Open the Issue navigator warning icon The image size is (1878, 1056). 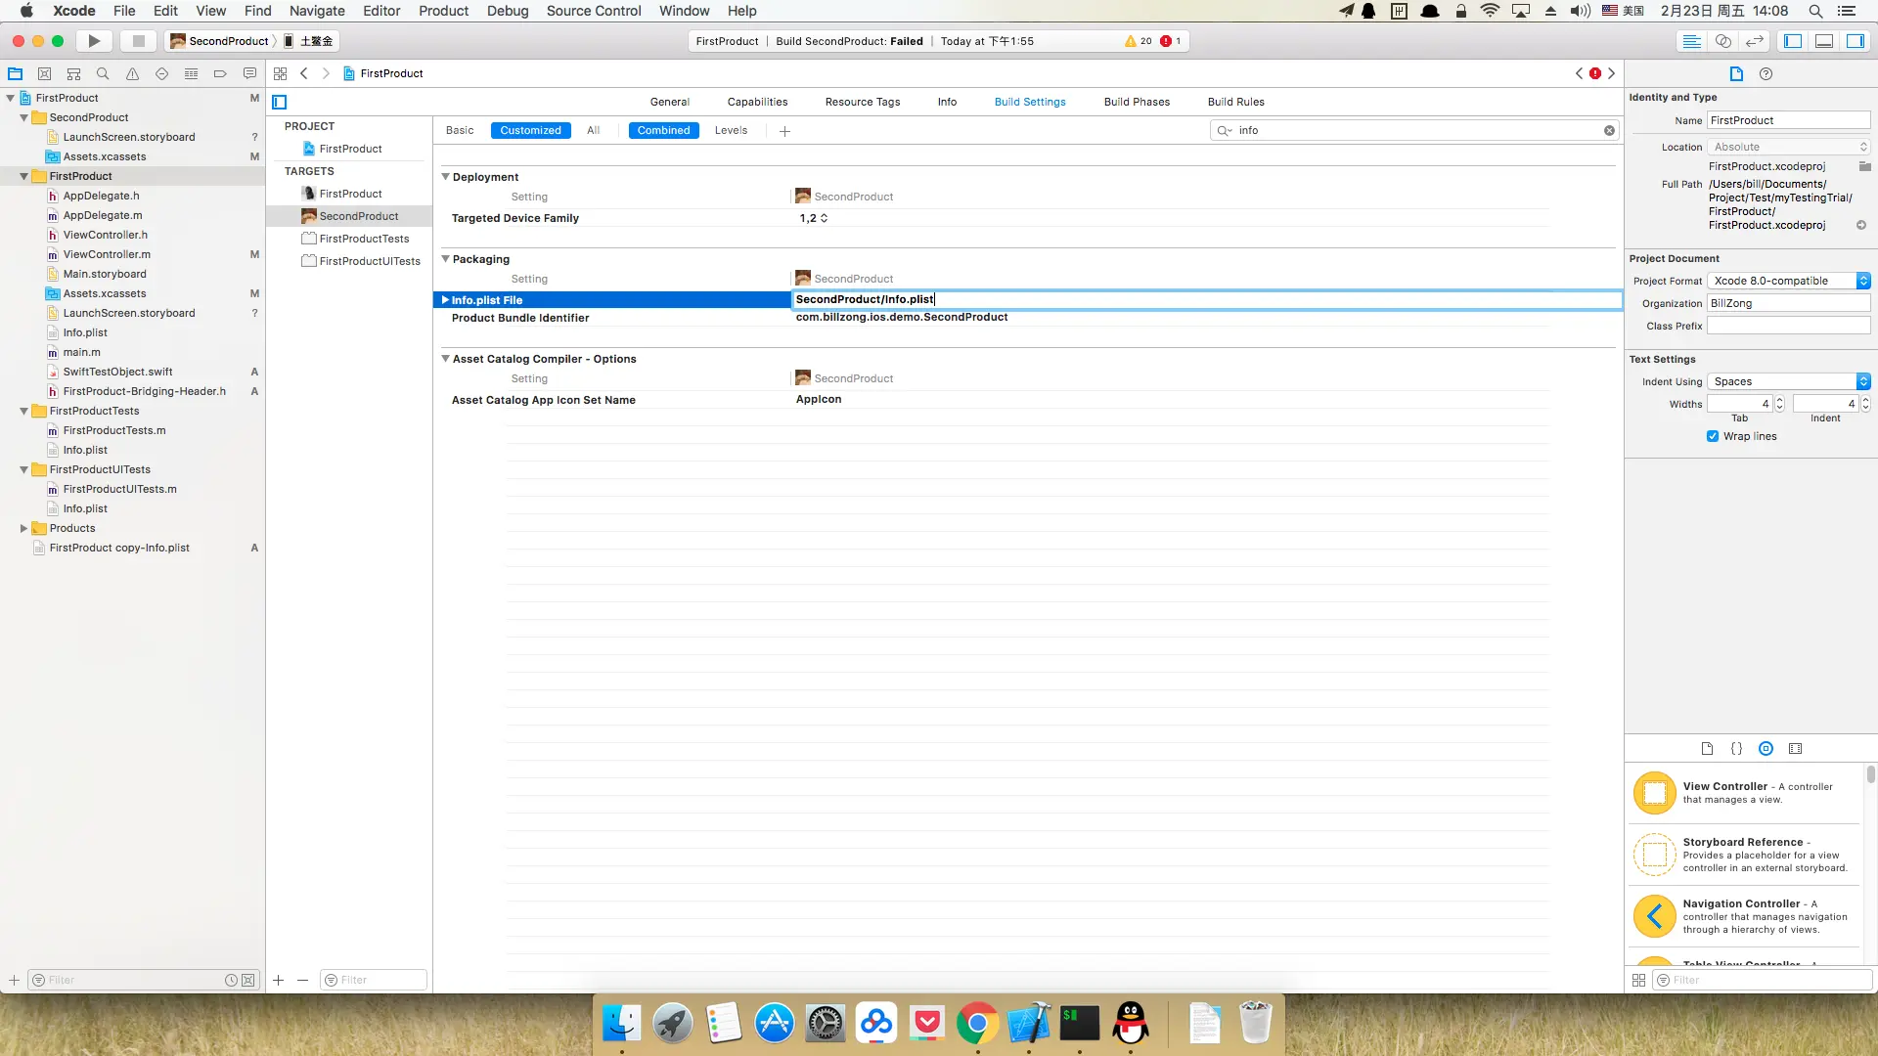[132, 73]
